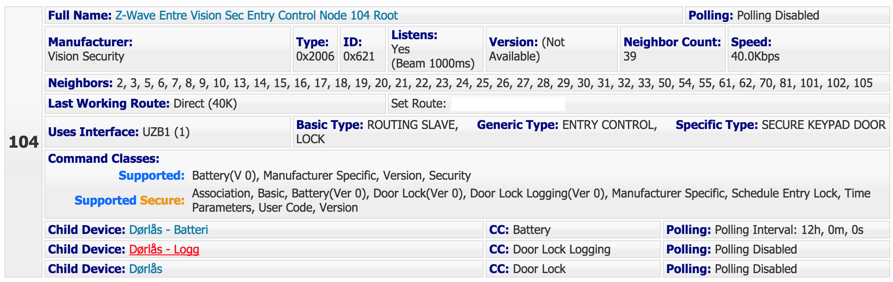
Task: Open the Dørlås - Batteri child device
Action: pyautogui.click(x=169, y=230)
